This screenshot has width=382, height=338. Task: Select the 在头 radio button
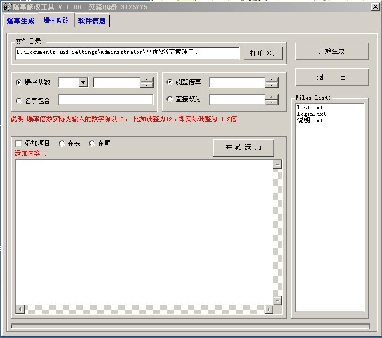(x=62, y=143)
